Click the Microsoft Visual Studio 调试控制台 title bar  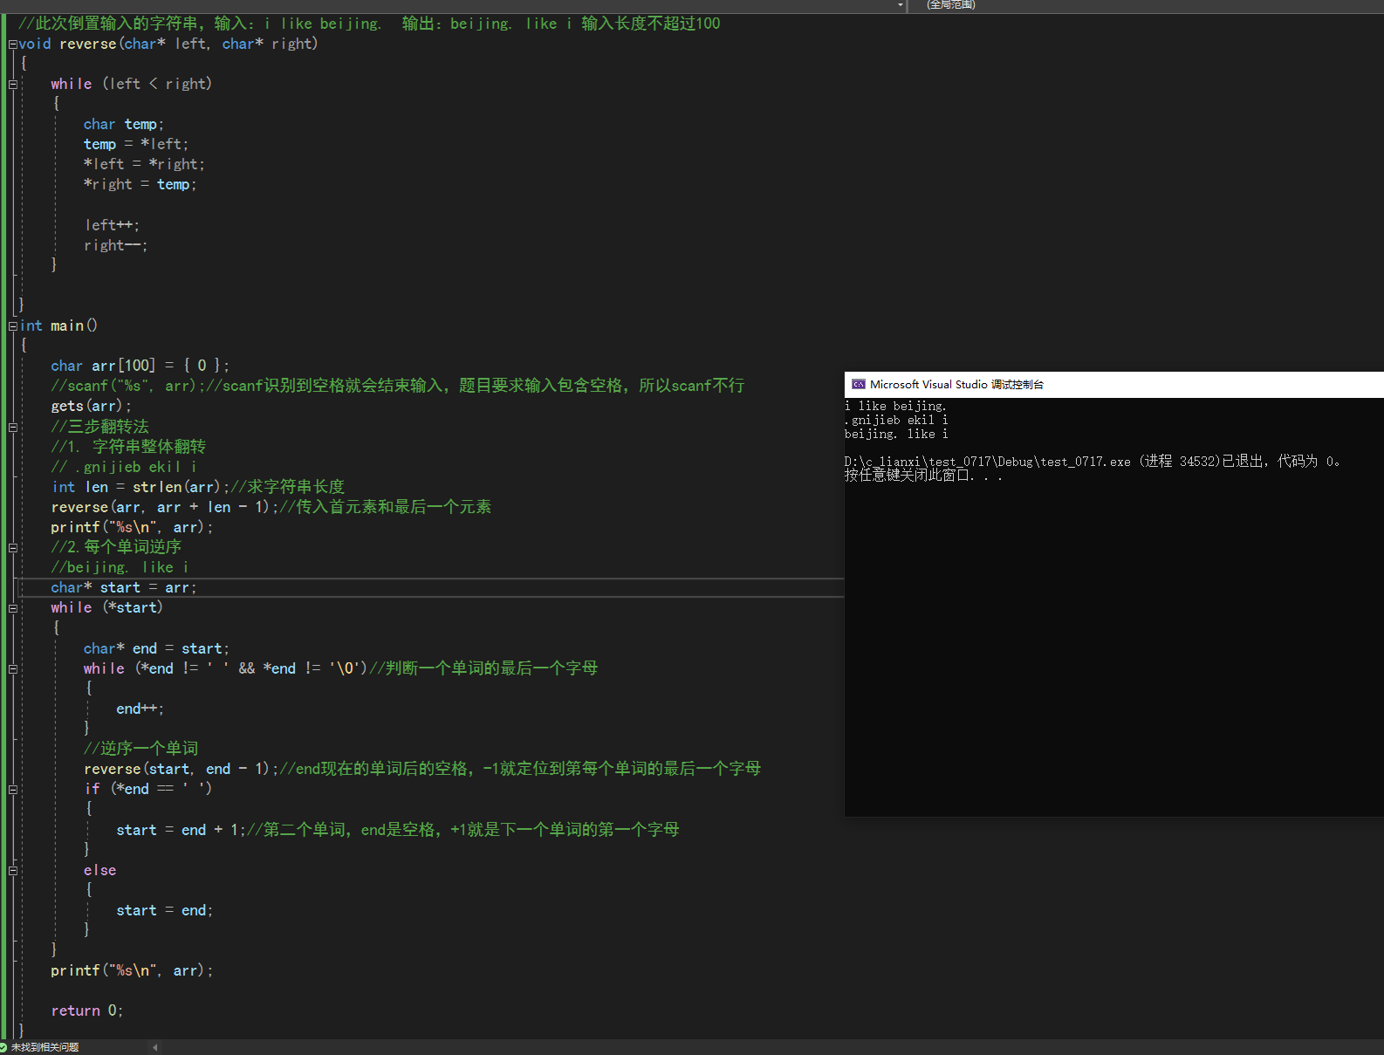point(1114,385)
